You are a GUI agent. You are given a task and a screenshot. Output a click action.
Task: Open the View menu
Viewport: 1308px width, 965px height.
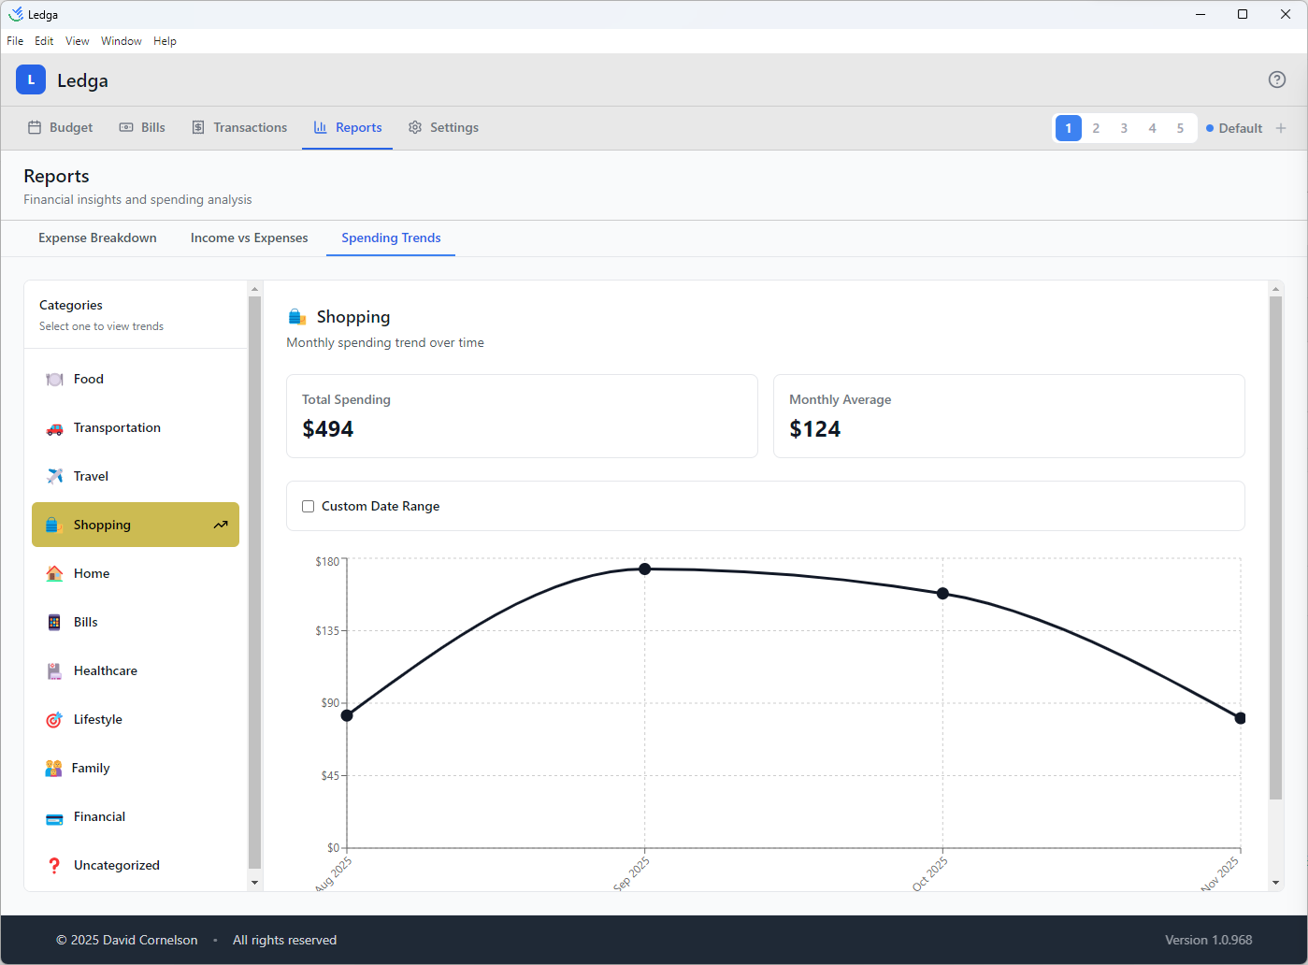78,41
